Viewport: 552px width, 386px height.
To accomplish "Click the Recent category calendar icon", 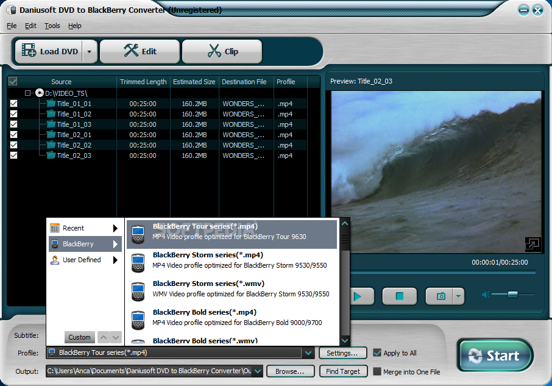I will [x=55, y=228].
